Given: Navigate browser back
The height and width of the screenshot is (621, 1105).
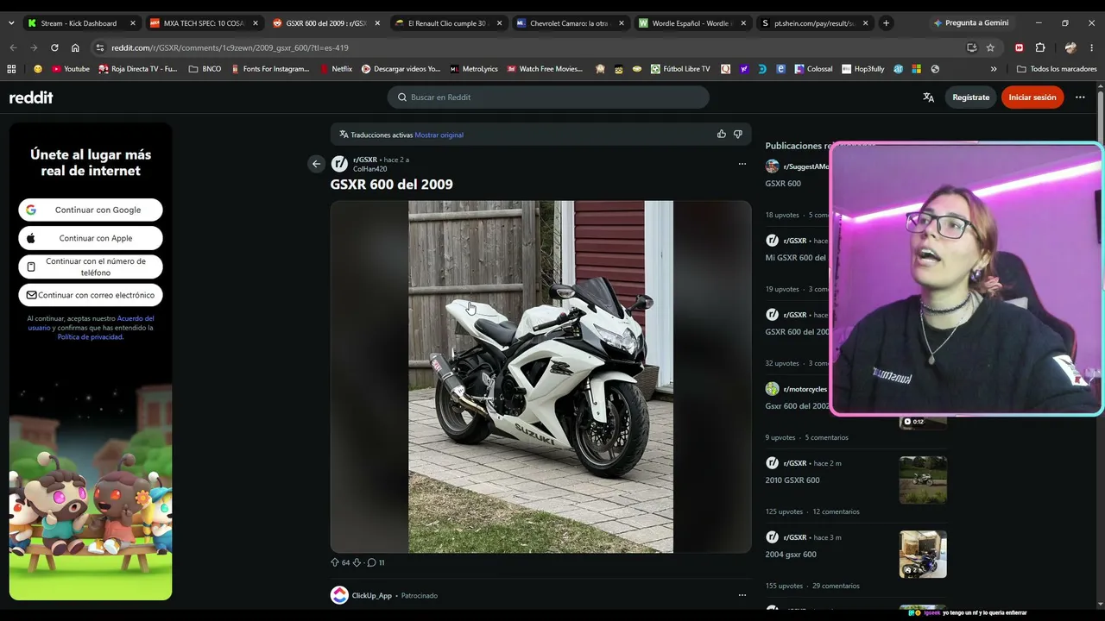Looking at the screenshot, I should [13, 47].
